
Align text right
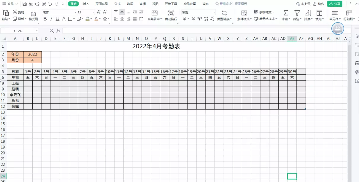tap(128, 19)
